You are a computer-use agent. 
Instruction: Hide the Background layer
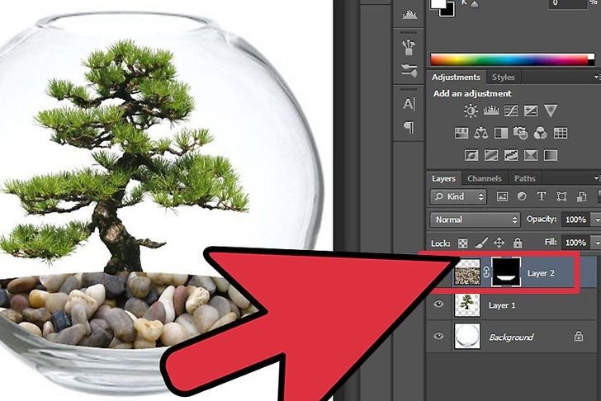coord(438,337)
